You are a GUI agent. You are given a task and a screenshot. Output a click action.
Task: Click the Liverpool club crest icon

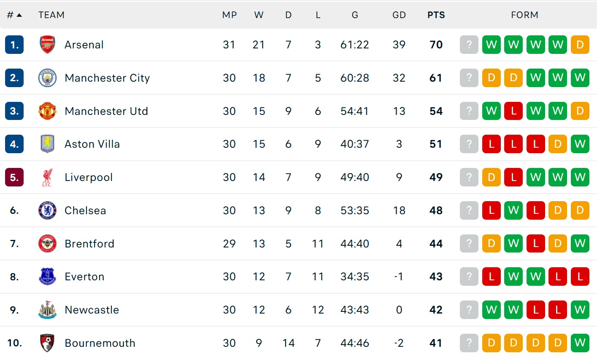pyautogui.click(x=47, y=177)
